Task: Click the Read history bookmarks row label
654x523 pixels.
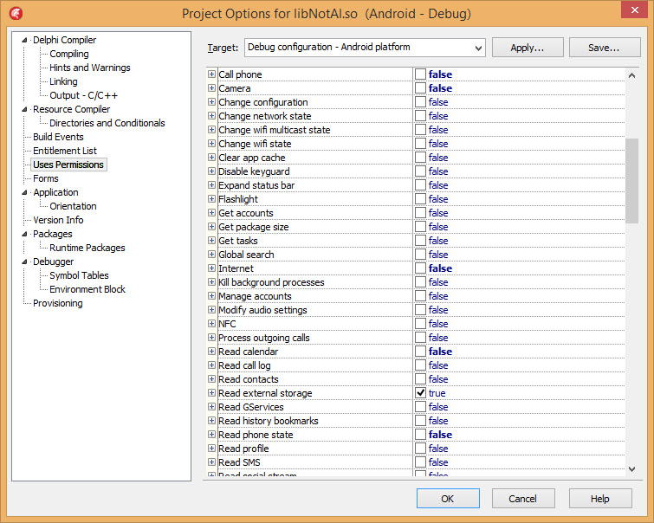Action: pyautogui.click(x=269, y=421)
